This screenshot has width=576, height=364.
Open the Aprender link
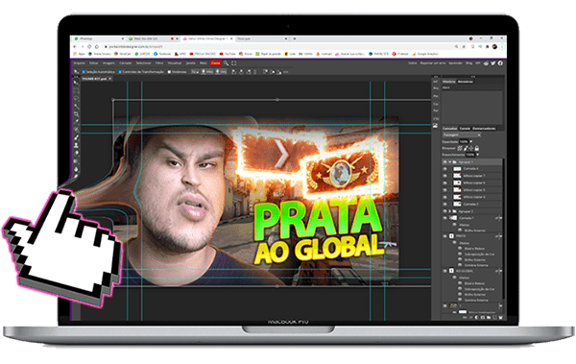pyautogui.click(x=455, y=63)
